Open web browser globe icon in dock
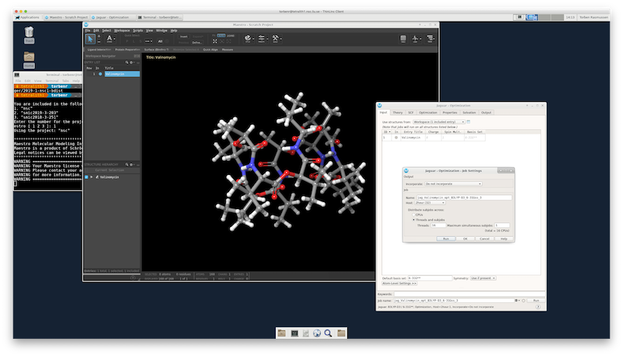 pyautogui.click(x=317, y=333)
